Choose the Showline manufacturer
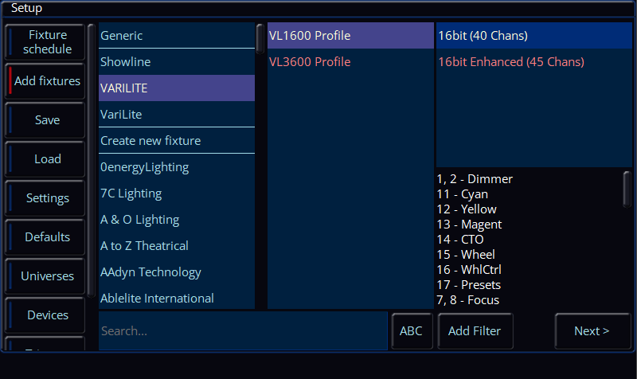Image resolution: width=637 pixels, height=379 pixels. pyautogui.click(x=177, y=62)
